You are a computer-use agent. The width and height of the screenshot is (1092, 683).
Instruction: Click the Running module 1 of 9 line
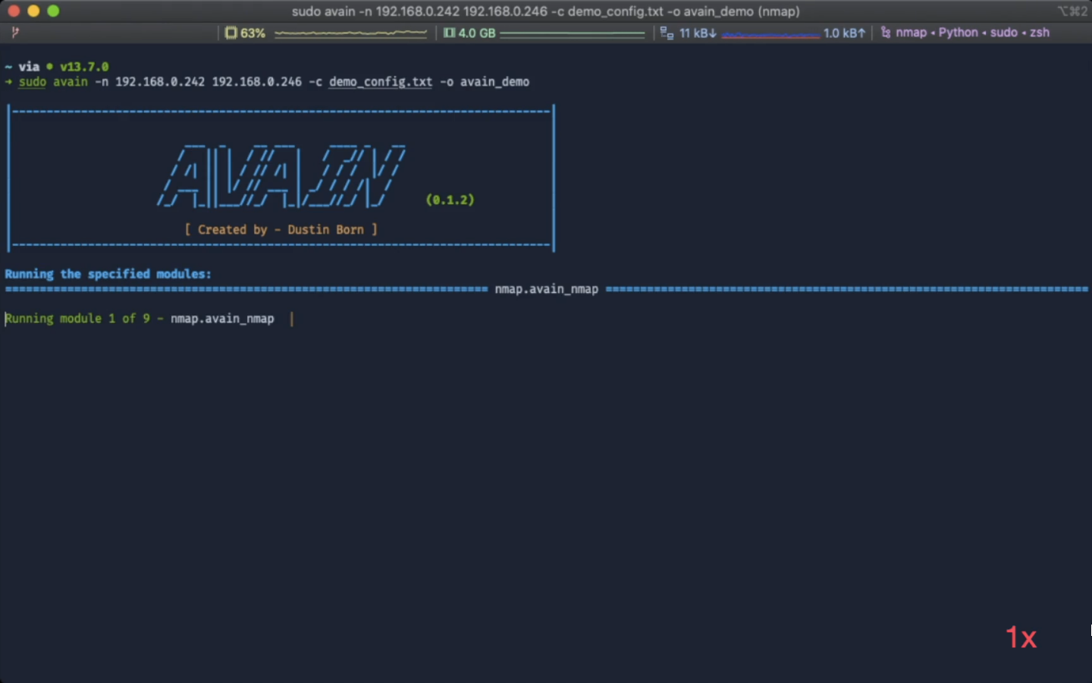140,319
